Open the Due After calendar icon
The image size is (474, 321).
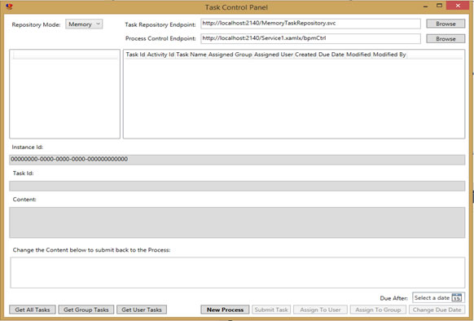point(456,297)
